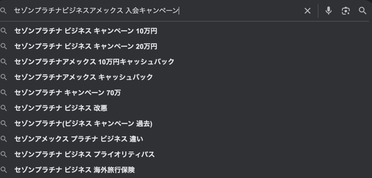Click magnifier icon left of search field
This screenshot has width=372, height=178.
click(4, 11)
